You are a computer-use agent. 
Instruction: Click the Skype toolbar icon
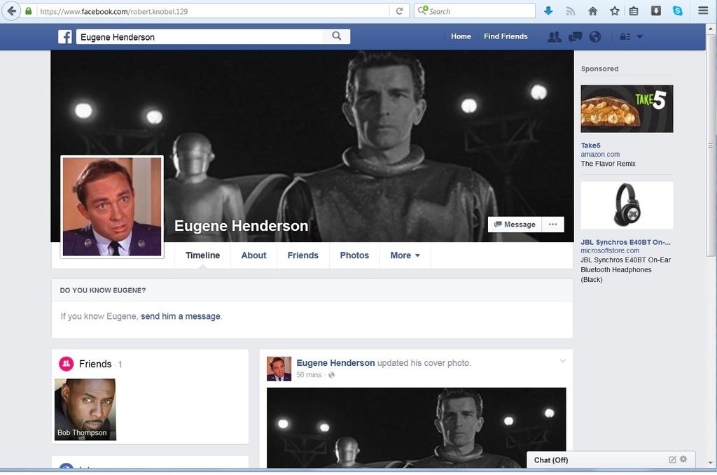pos(678,11)
